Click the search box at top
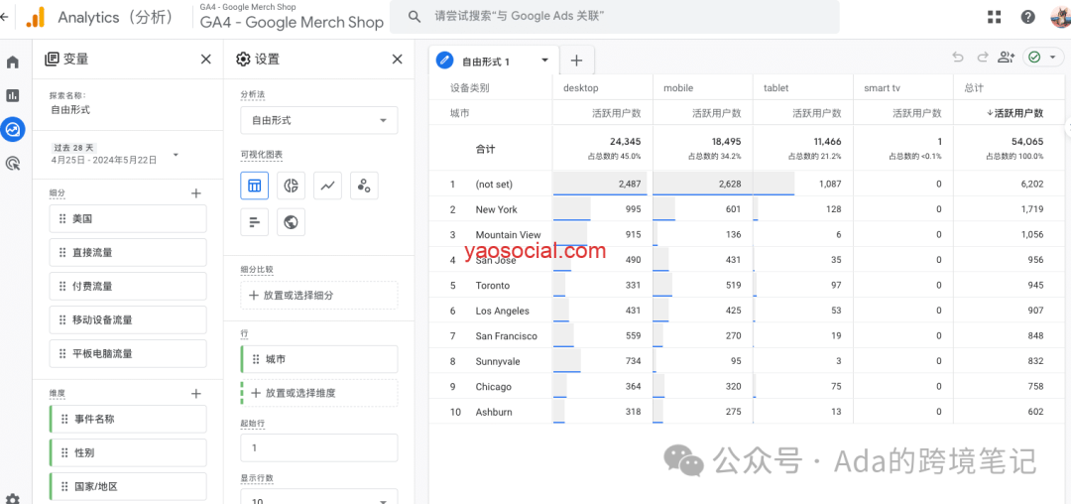1071x504 pixels. coord(615,17)
